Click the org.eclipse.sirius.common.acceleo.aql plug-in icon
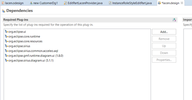The height and width of the screenshot is (100, 192). click(6, 51)
